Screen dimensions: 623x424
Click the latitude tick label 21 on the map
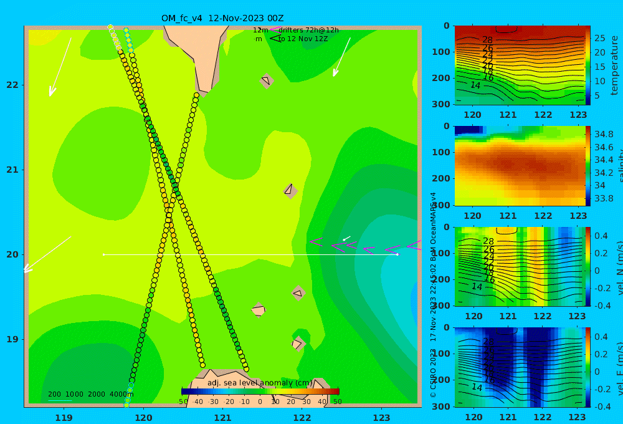12,170
